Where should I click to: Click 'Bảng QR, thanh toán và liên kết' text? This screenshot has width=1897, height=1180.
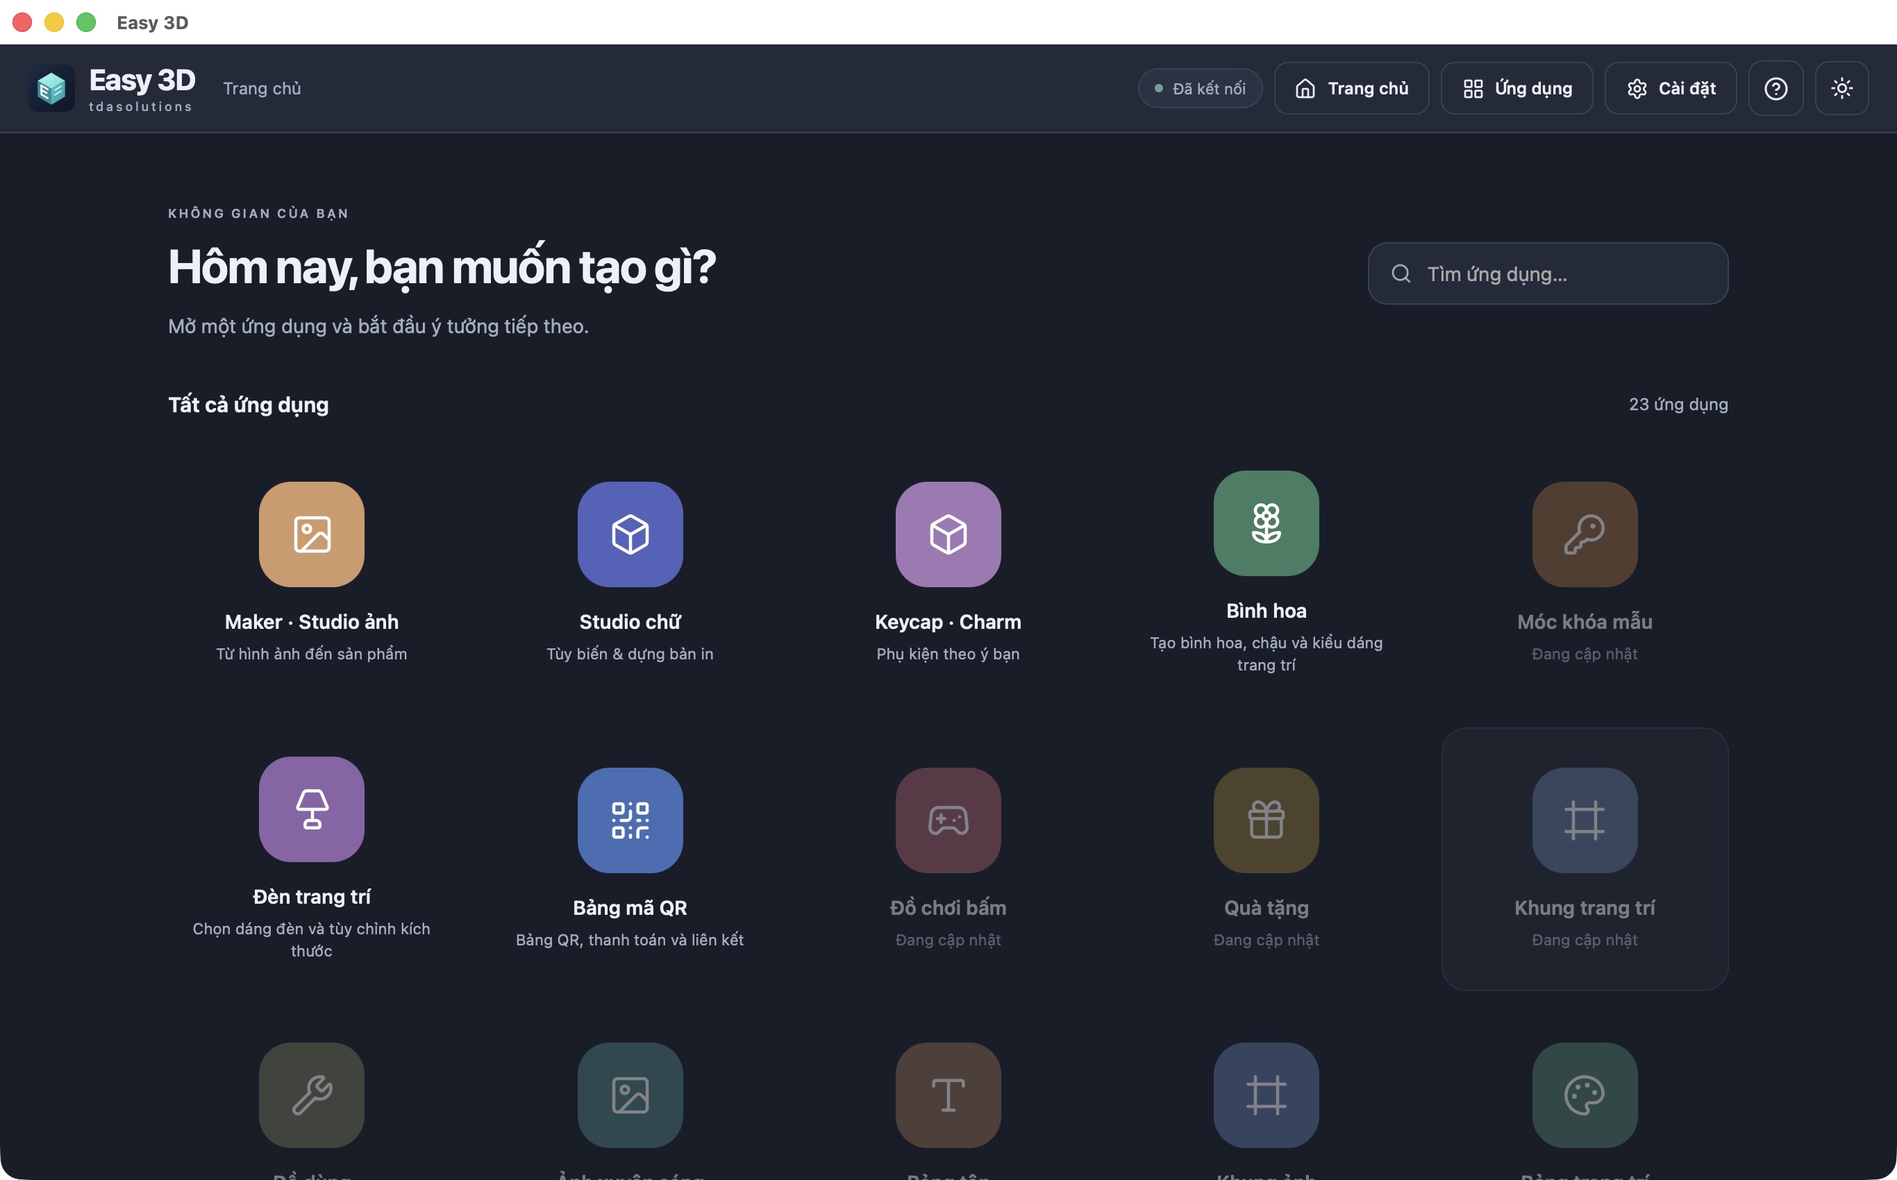coord(630,940)
